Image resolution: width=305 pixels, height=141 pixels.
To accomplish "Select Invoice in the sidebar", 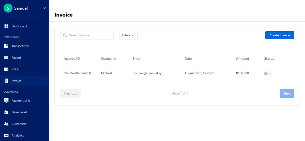I will (x=25, y=81).
